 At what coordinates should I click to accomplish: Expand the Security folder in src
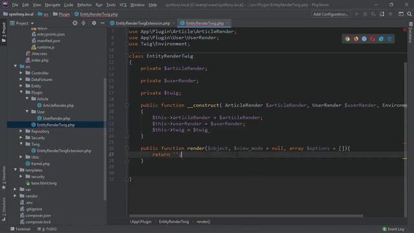point(21,137)
